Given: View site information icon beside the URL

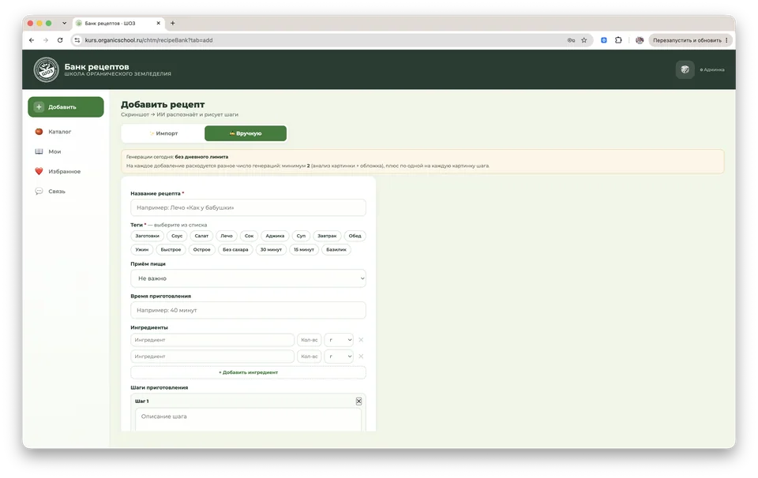Looking at the screenshot, I should [x=77, y=40].
